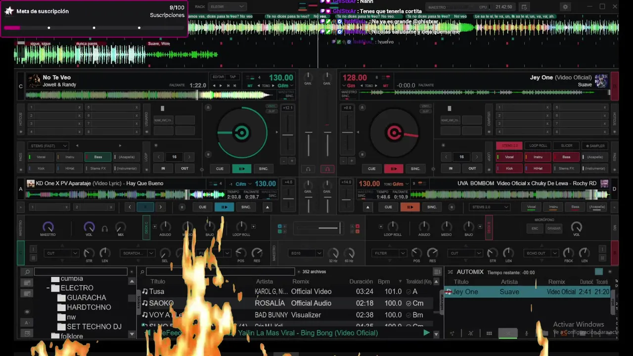Sort file list by Bpm column
This screenshot has height=356, width=633.
pyautogui.click(x=384, y=281)
